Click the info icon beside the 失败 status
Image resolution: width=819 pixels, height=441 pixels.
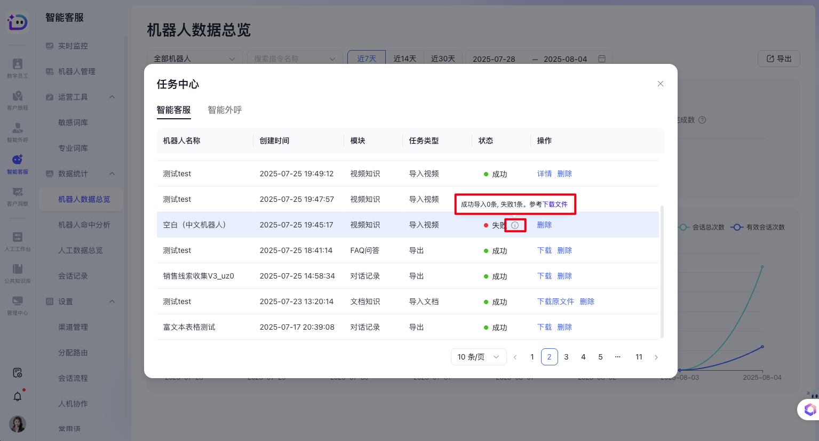pos(514,225)
